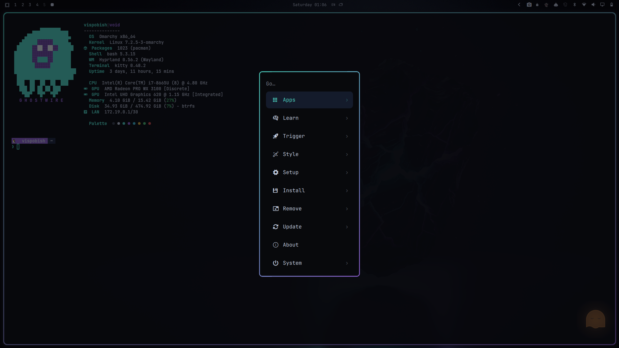This screenshot has width=619, height=348.
Task: Click the Learn icon in menu
Action: pos(275,118)
